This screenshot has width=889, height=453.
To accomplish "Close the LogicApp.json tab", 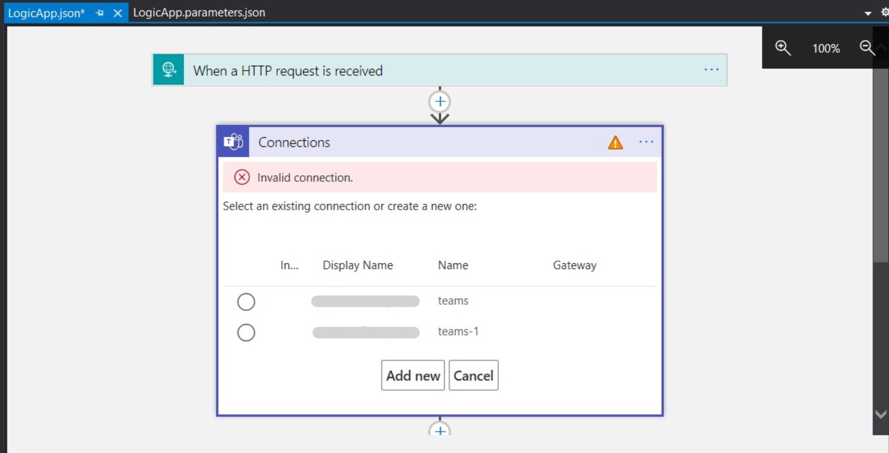I will tap(118, 13).
